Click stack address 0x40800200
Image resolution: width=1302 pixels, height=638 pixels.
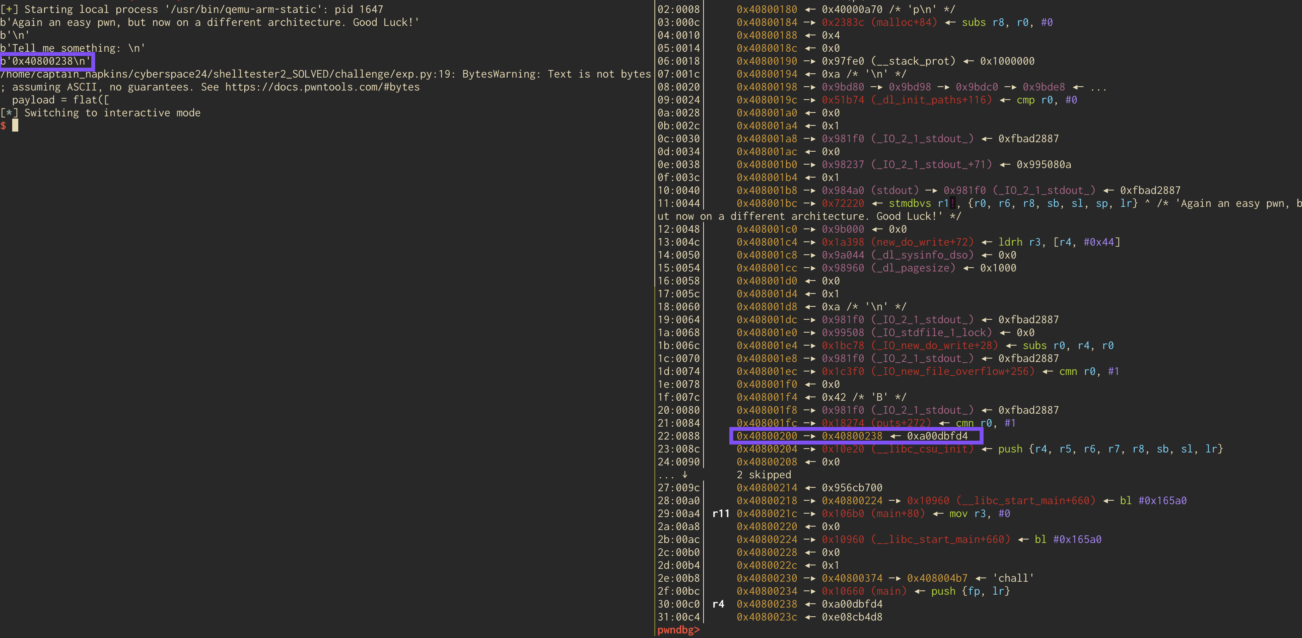[x=766, y=436]
